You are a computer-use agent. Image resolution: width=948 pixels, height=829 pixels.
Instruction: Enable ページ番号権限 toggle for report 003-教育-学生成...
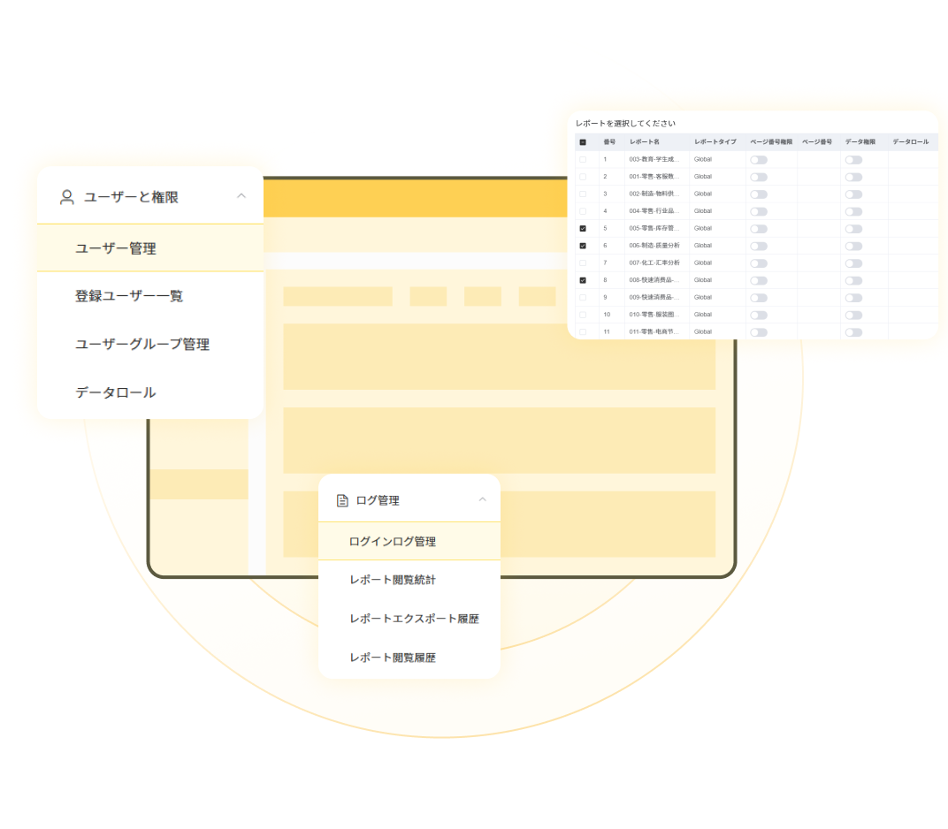tap(758, 159)
